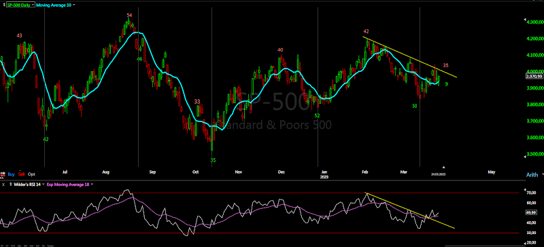Click the 24.03.2023 date marker triangle
Viewport: 544px width, 247px height.
pyautogui.click(x=443, y=167)
